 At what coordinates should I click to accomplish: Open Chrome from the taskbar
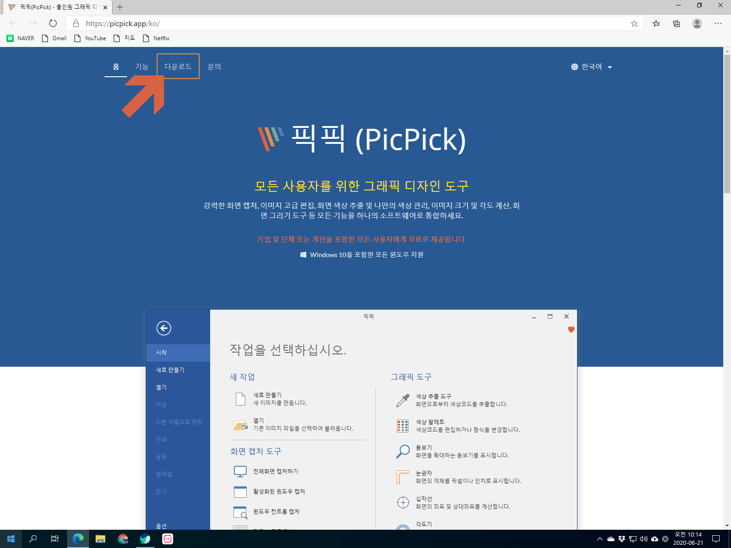pos(123,539)
